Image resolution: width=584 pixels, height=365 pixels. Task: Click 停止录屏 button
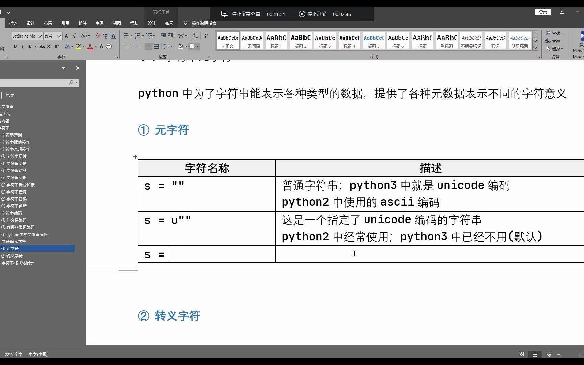(x=313, y=14)
